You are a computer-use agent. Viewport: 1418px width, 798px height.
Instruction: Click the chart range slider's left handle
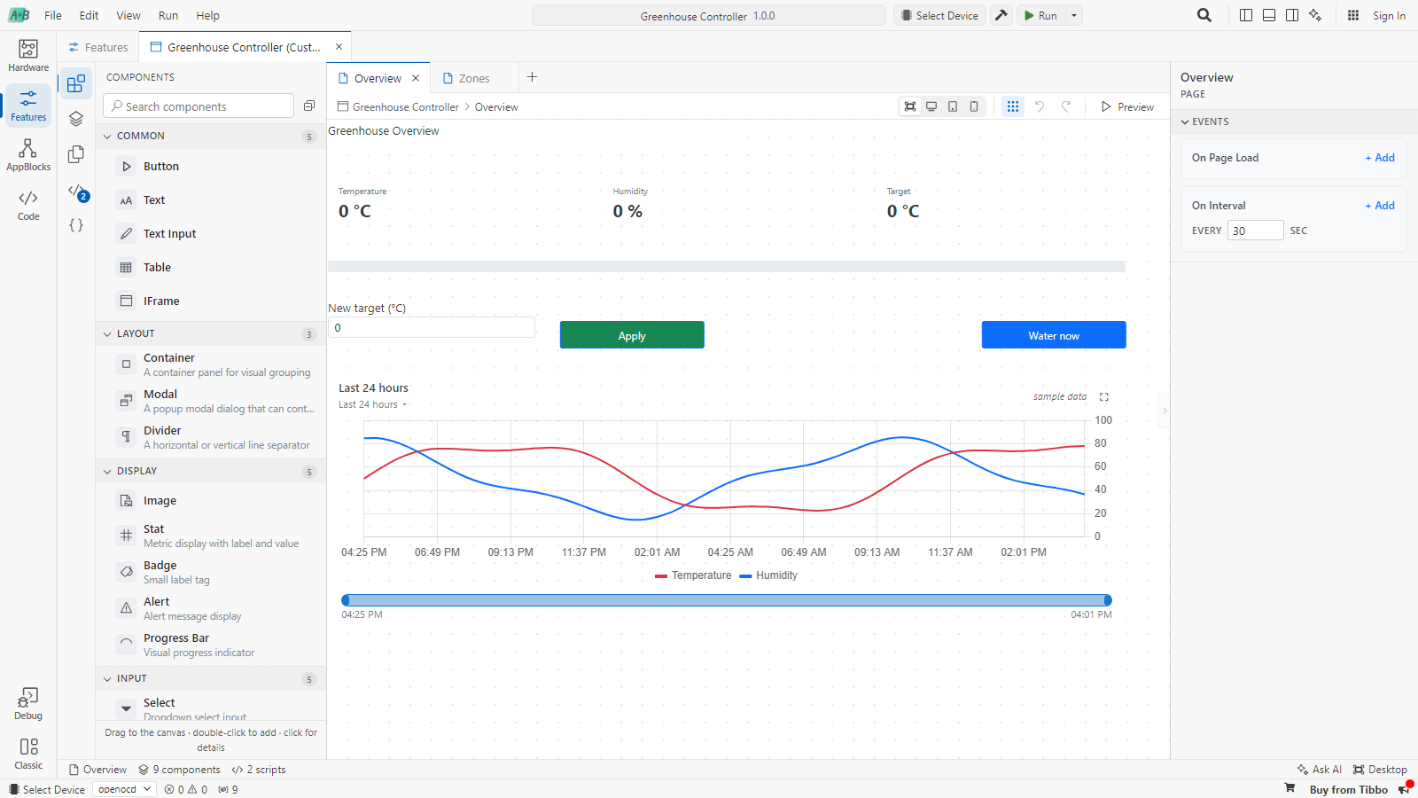coord(346,600)
